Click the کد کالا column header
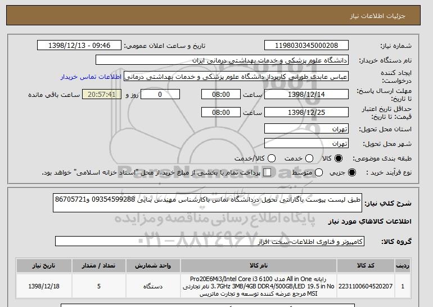 (366, 265)
